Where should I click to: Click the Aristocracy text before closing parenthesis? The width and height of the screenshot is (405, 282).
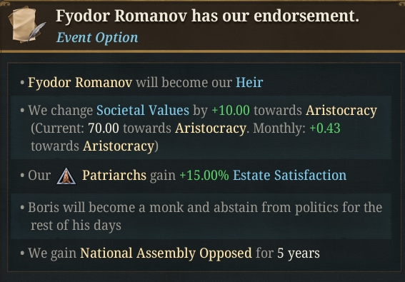pyautogui.click(x=119, y=146)
